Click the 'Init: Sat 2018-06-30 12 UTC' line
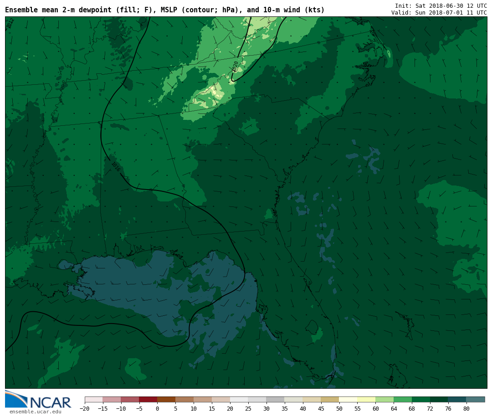492x417 pixels. pos(441,5)
